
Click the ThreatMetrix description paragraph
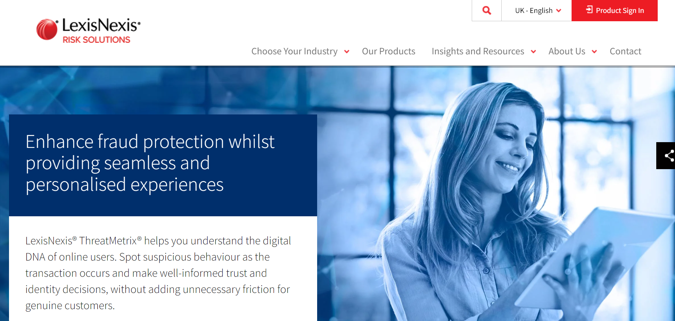coord(158,273)
